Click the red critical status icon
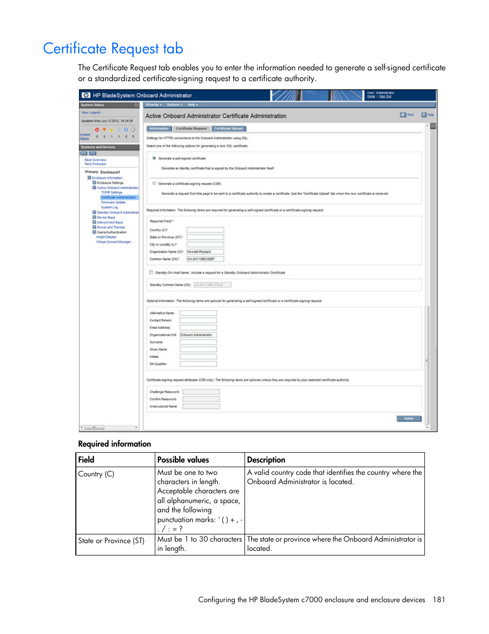489x634 pixels. [x=97, y=130]
